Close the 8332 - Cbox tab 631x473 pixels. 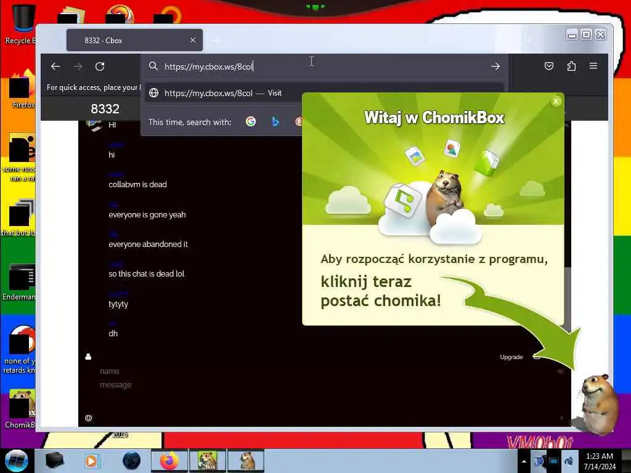(x=193, y=40)
